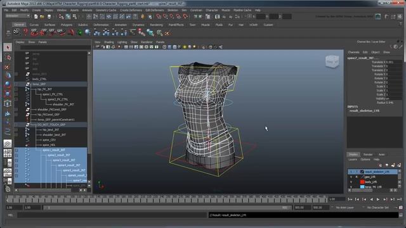
Task: Toggle visibility V of the torso FK layer
Action: 351,187
